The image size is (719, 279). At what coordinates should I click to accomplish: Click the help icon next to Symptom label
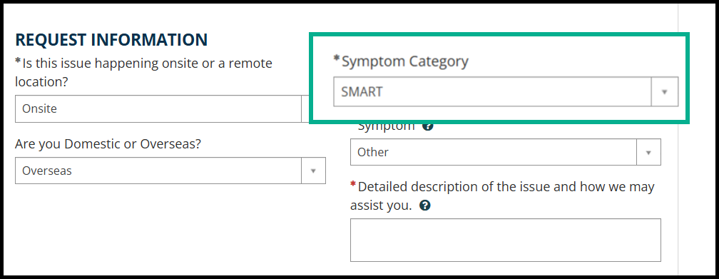[x=428, y=126]
